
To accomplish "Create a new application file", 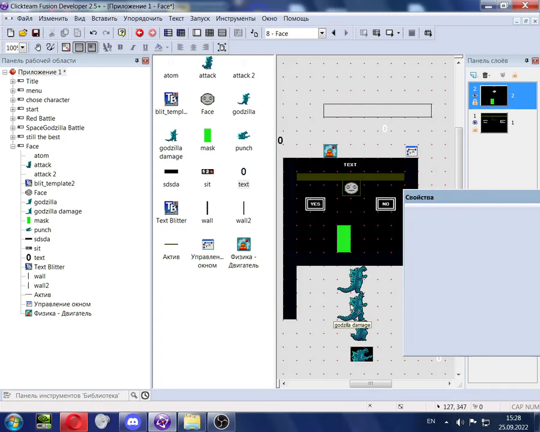I will (x=11, y=33).
